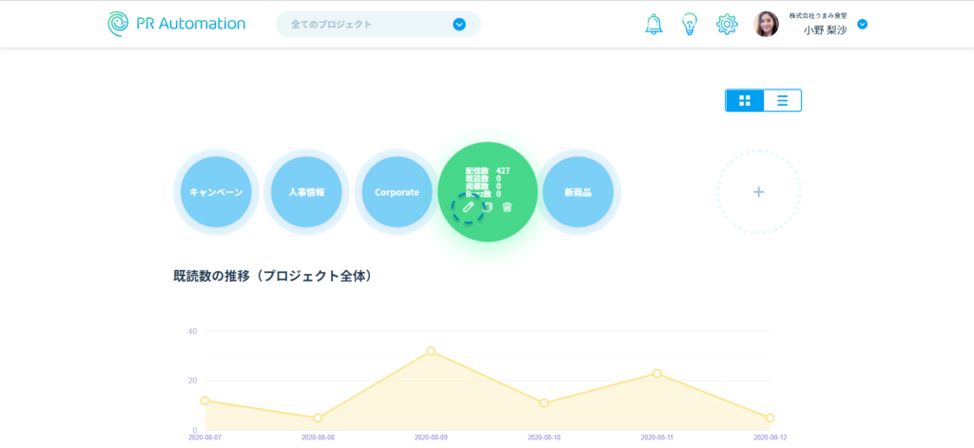Click the chart data point for 2020-08-09
The width and height of the screenshot is (974, 448).
[x=431, y=351]
